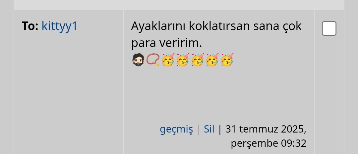Click the first party face emoji
Image resolution: width=358 pixels, height=154 pixels.
tap(168, 60)
